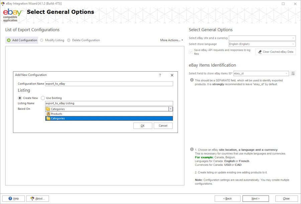Click the eBay compatible application logo
Viewport: 301px width, 204px height.
point(13,15)
